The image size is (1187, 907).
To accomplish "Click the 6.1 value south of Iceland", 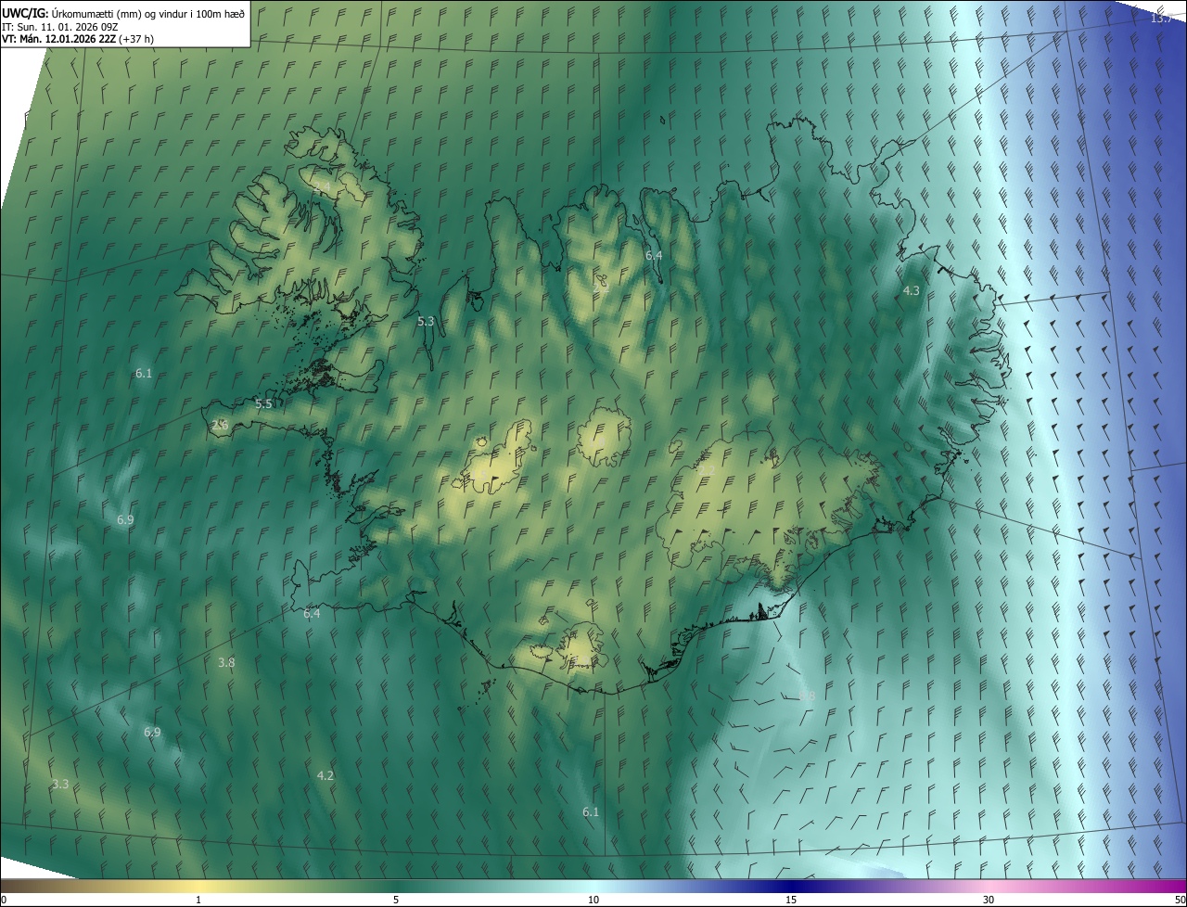I will (x=591, y=811).
